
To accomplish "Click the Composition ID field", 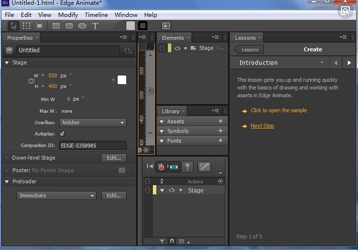I will [x=93, y=146].
